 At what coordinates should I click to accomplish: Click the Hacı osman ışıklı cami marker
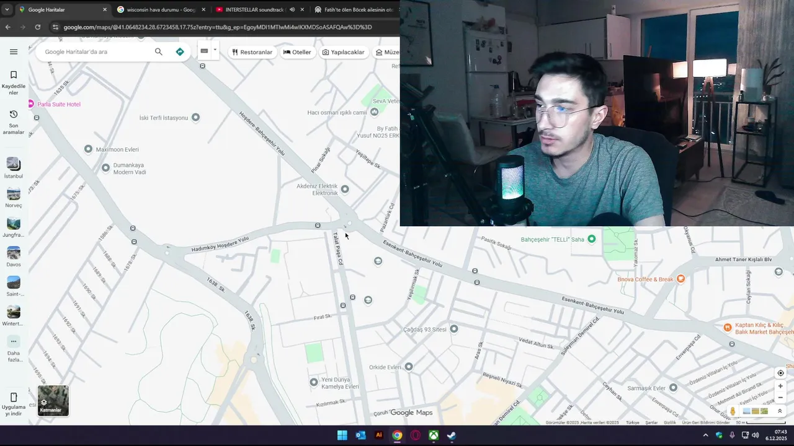[374, 112]
